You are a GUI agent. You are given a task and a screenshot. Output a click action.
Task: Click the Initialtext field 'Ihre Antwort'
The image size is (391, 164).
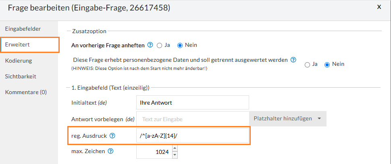[192, 103]
